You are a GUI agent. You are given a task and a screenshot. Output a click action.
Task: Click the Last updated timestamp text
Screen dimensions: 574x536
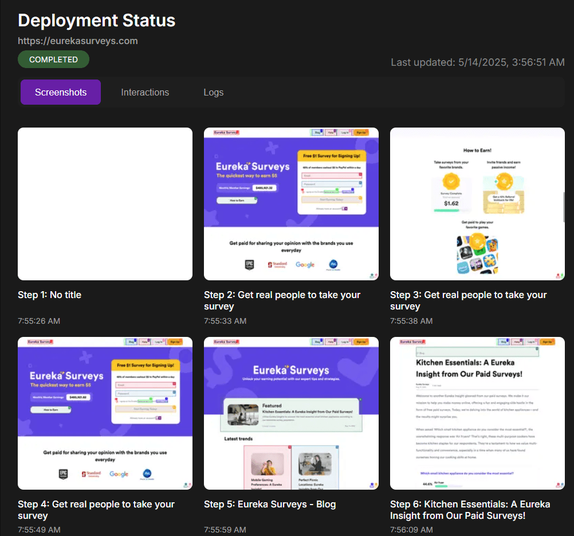[477, 62]
